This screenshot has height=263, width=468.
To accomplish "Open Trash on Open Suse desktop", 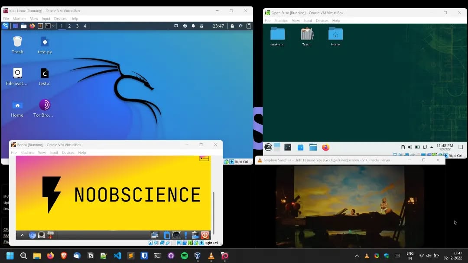I will [306, 36].
